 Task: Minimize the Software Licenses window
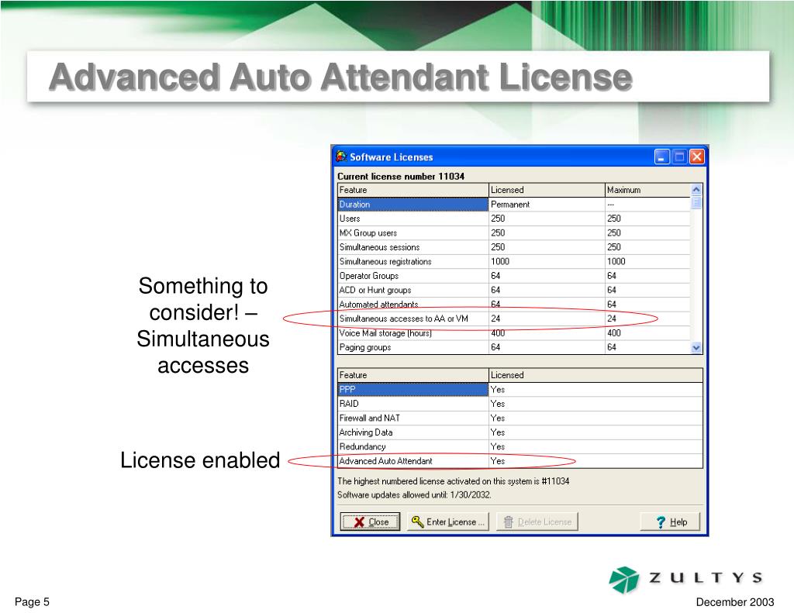point(662,157)
